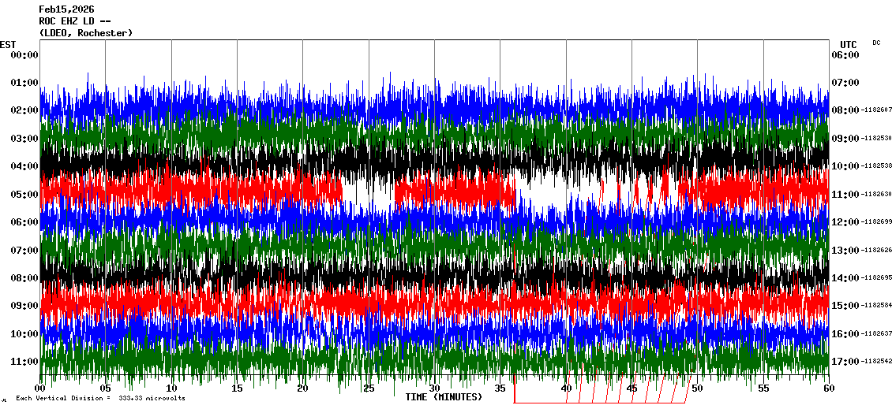
Task: Click the (LDEO, Rochester) network text
Action: (x=85, y=33)
